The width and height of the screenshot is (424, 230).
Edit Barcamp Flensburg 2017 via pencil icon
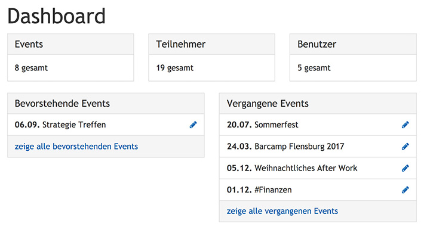(x=405, y=147)
